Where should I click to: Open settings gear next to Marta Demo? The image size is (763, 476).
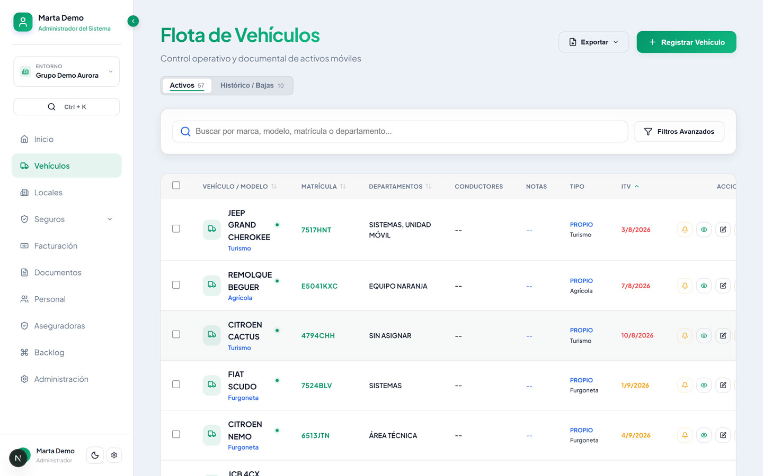point(114,455)
